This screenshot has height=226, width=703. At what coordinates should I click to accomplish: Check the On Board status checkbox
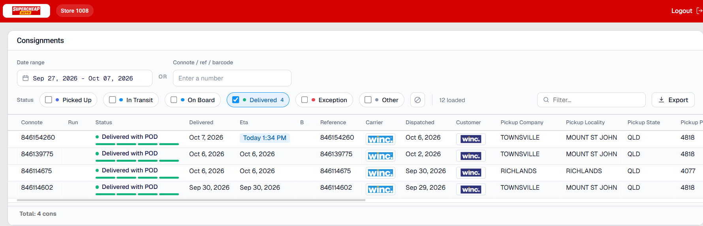click(174, 100)
